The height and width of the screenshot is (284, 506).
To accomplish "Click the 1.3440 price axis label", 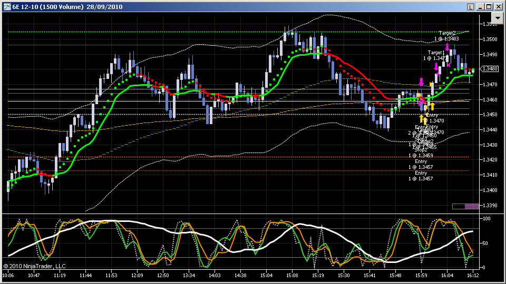I will coord(490,129).
